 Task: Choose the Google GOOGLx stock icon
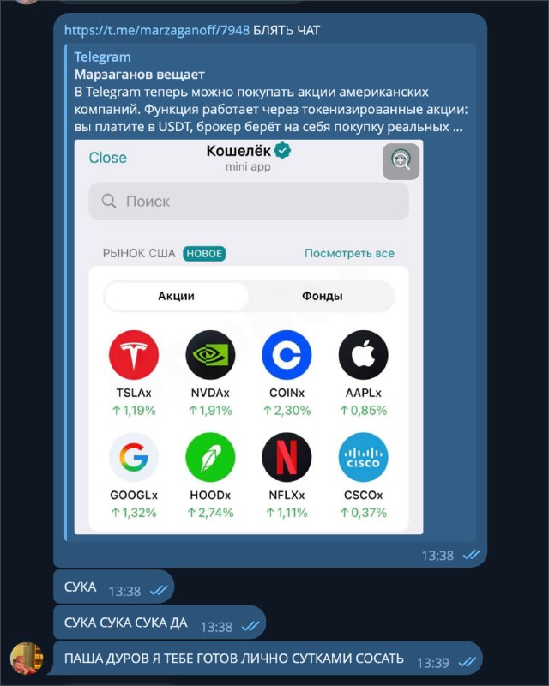pos(134,457)
